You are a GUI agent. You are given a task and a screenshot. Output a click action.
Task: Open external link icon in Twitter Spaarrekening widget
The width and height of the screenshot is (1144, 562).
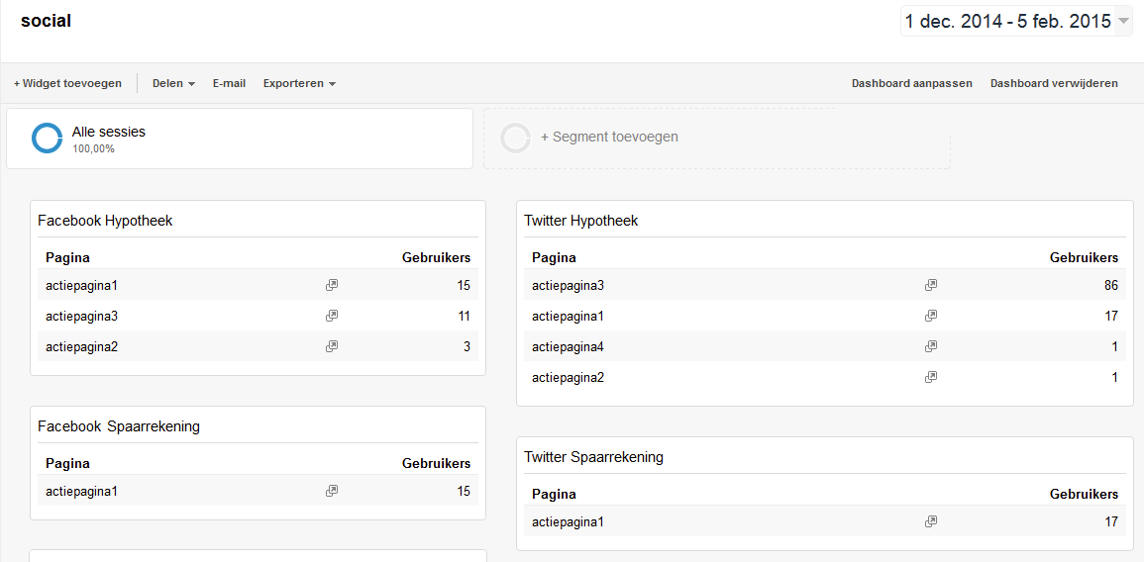pyautogui.click(x=931, y=521)
